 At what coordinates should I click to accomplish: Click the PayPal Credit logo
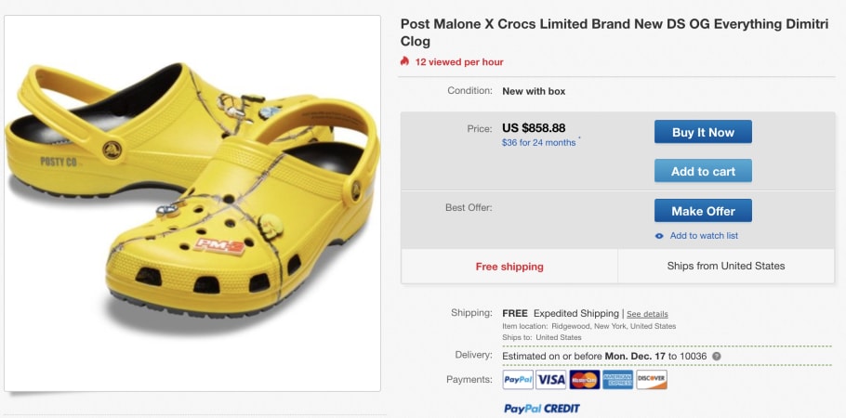pos(541,408)
